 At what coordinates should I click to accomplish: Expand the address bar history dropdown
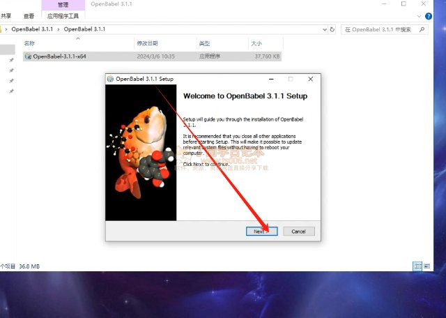[x=325, y=29]
